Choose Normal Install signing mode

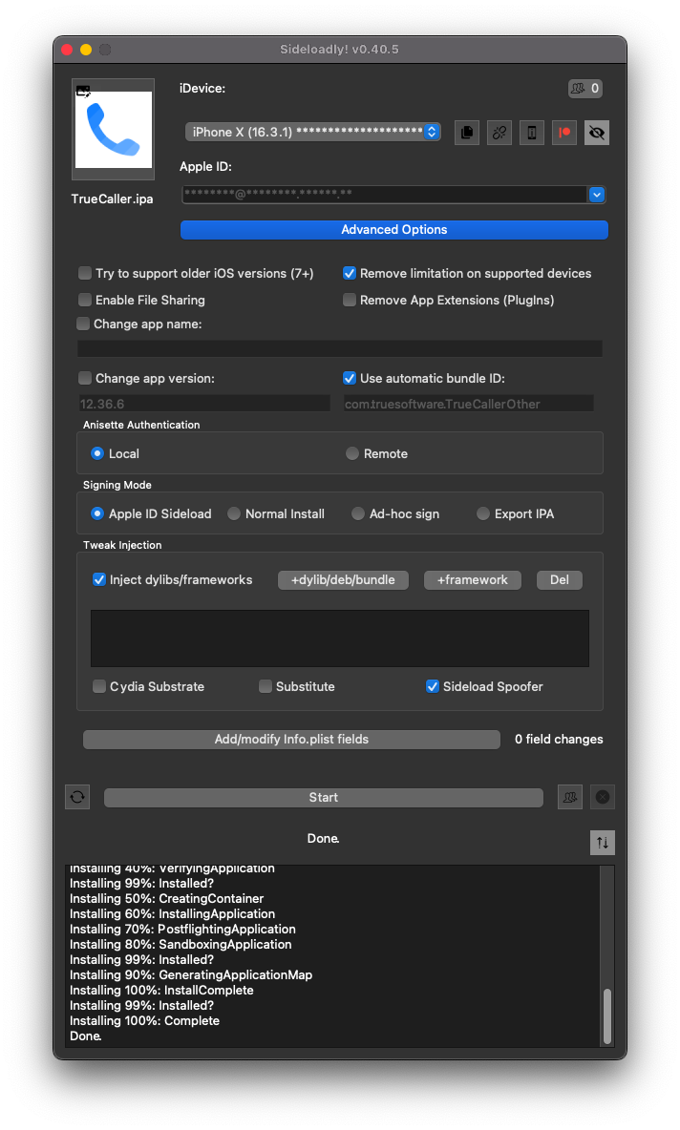point(234,513)
